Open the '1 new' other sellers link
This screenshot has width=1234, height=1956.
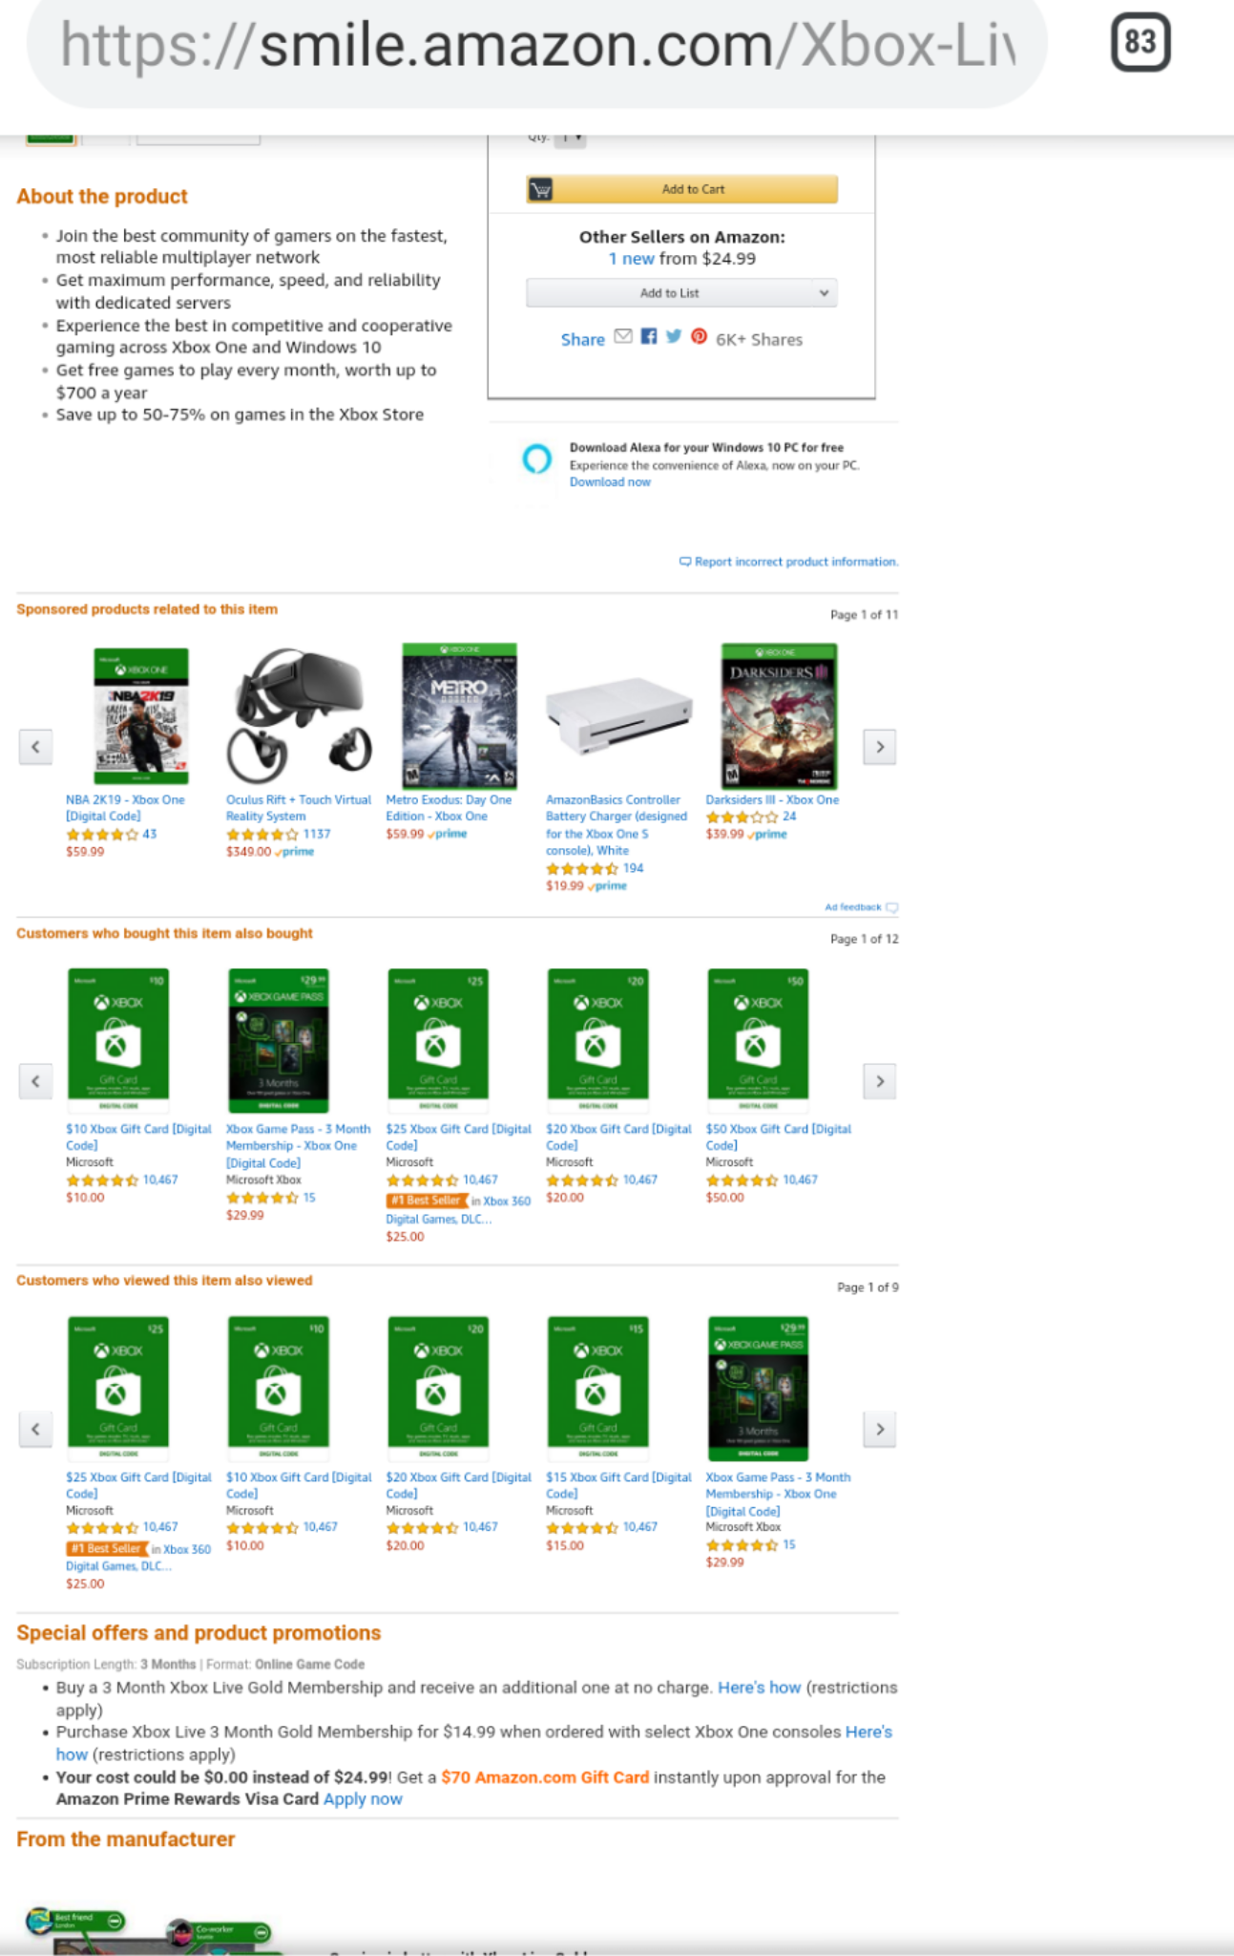click(631, 259)
